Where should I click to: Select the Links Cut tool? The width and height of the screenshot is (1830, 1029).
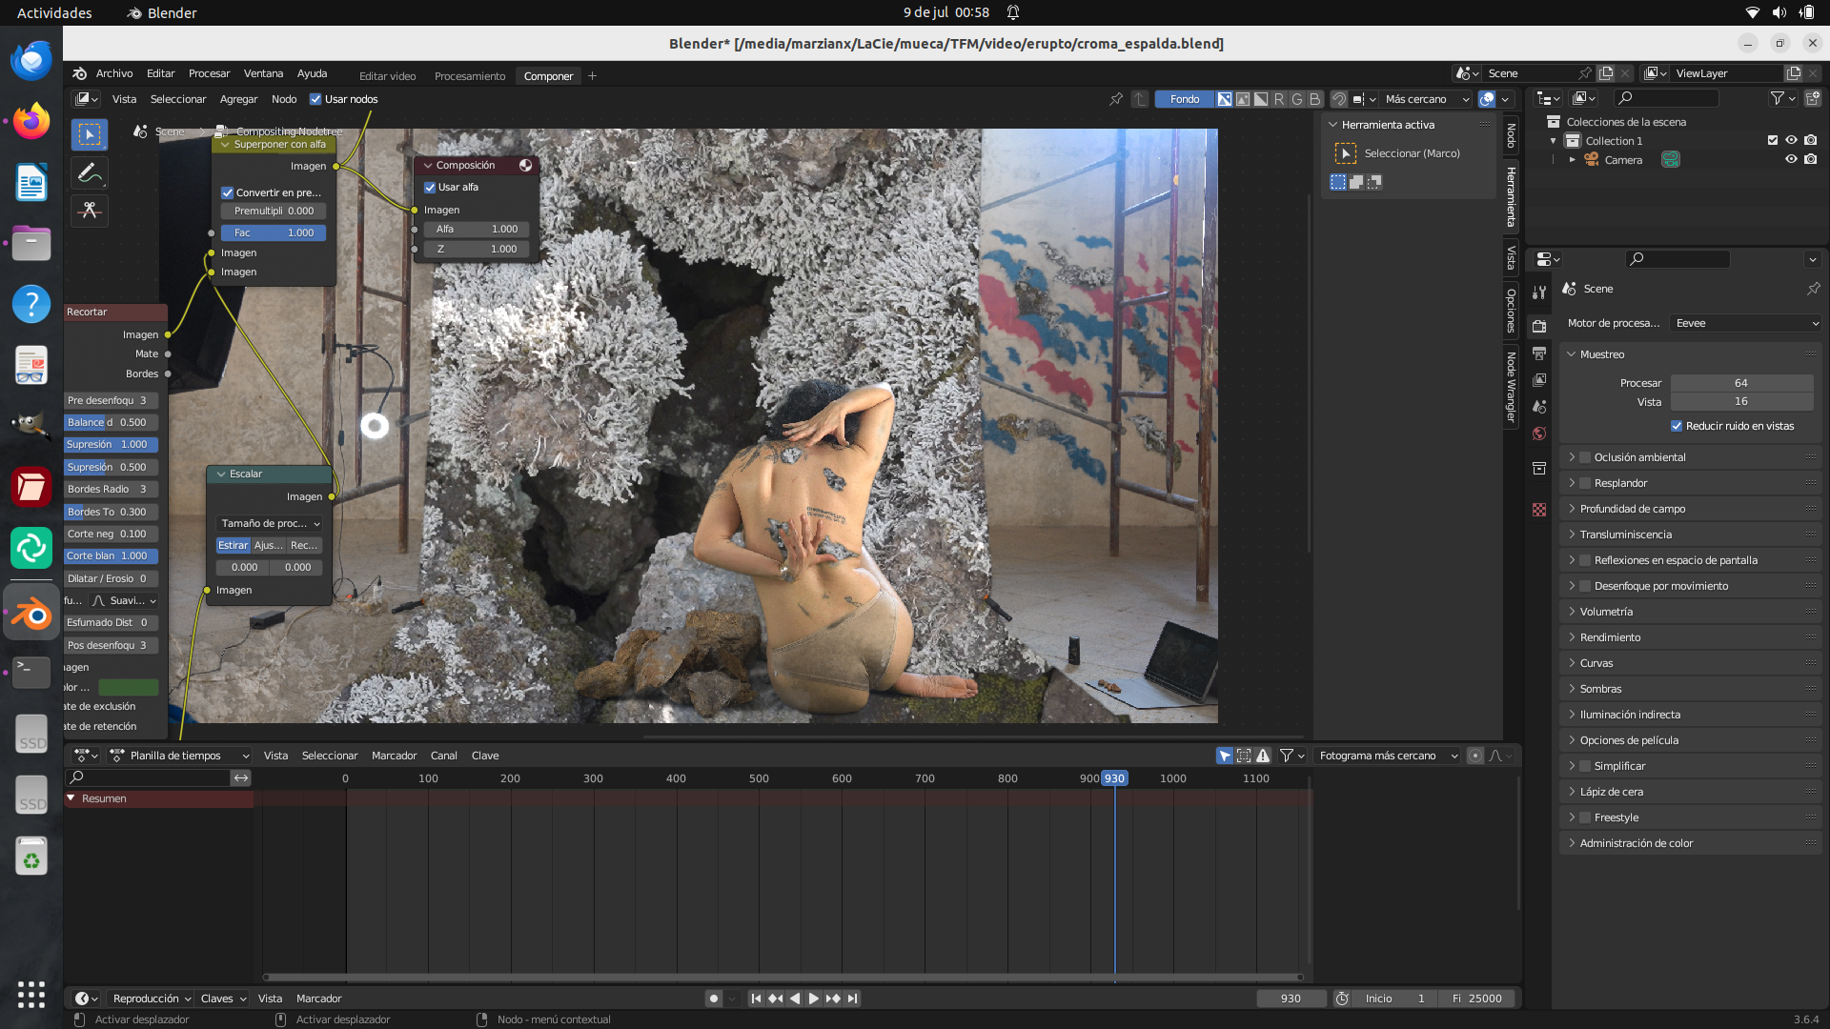tap(90, 211)
